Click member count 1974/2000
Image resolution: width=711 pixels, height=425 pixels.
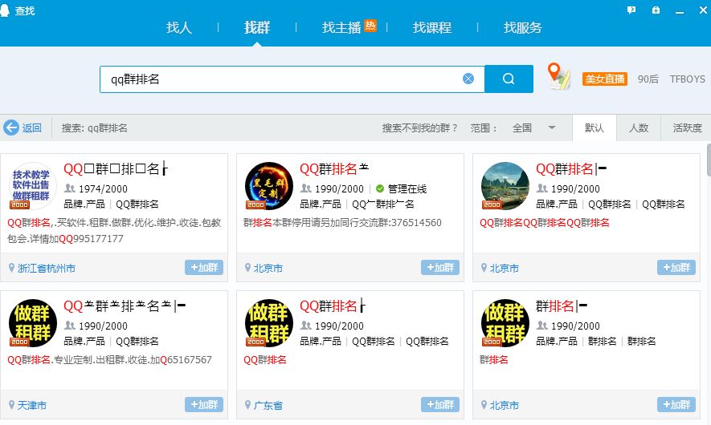click(103, 188)
